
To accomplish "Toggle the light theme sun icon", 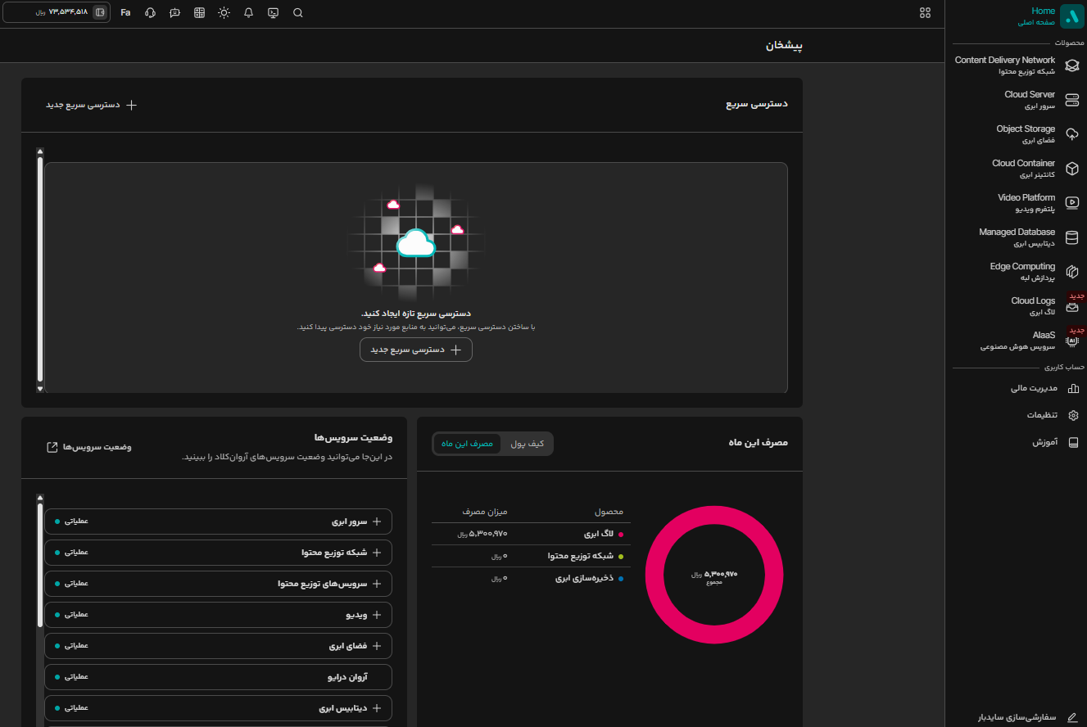I will click(224, 13).
